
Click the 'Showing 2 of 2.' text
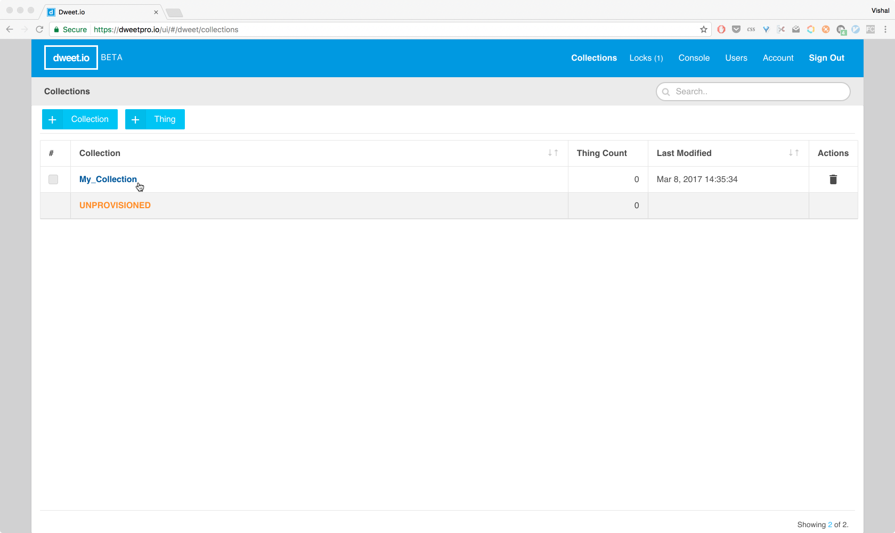823,524
